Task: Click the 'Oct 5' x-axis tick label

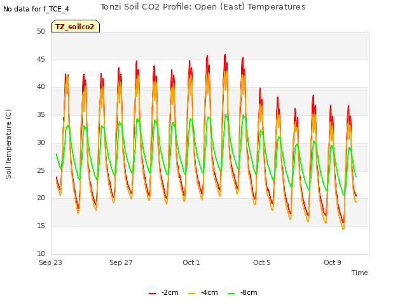Action: (x=262, y=262)
